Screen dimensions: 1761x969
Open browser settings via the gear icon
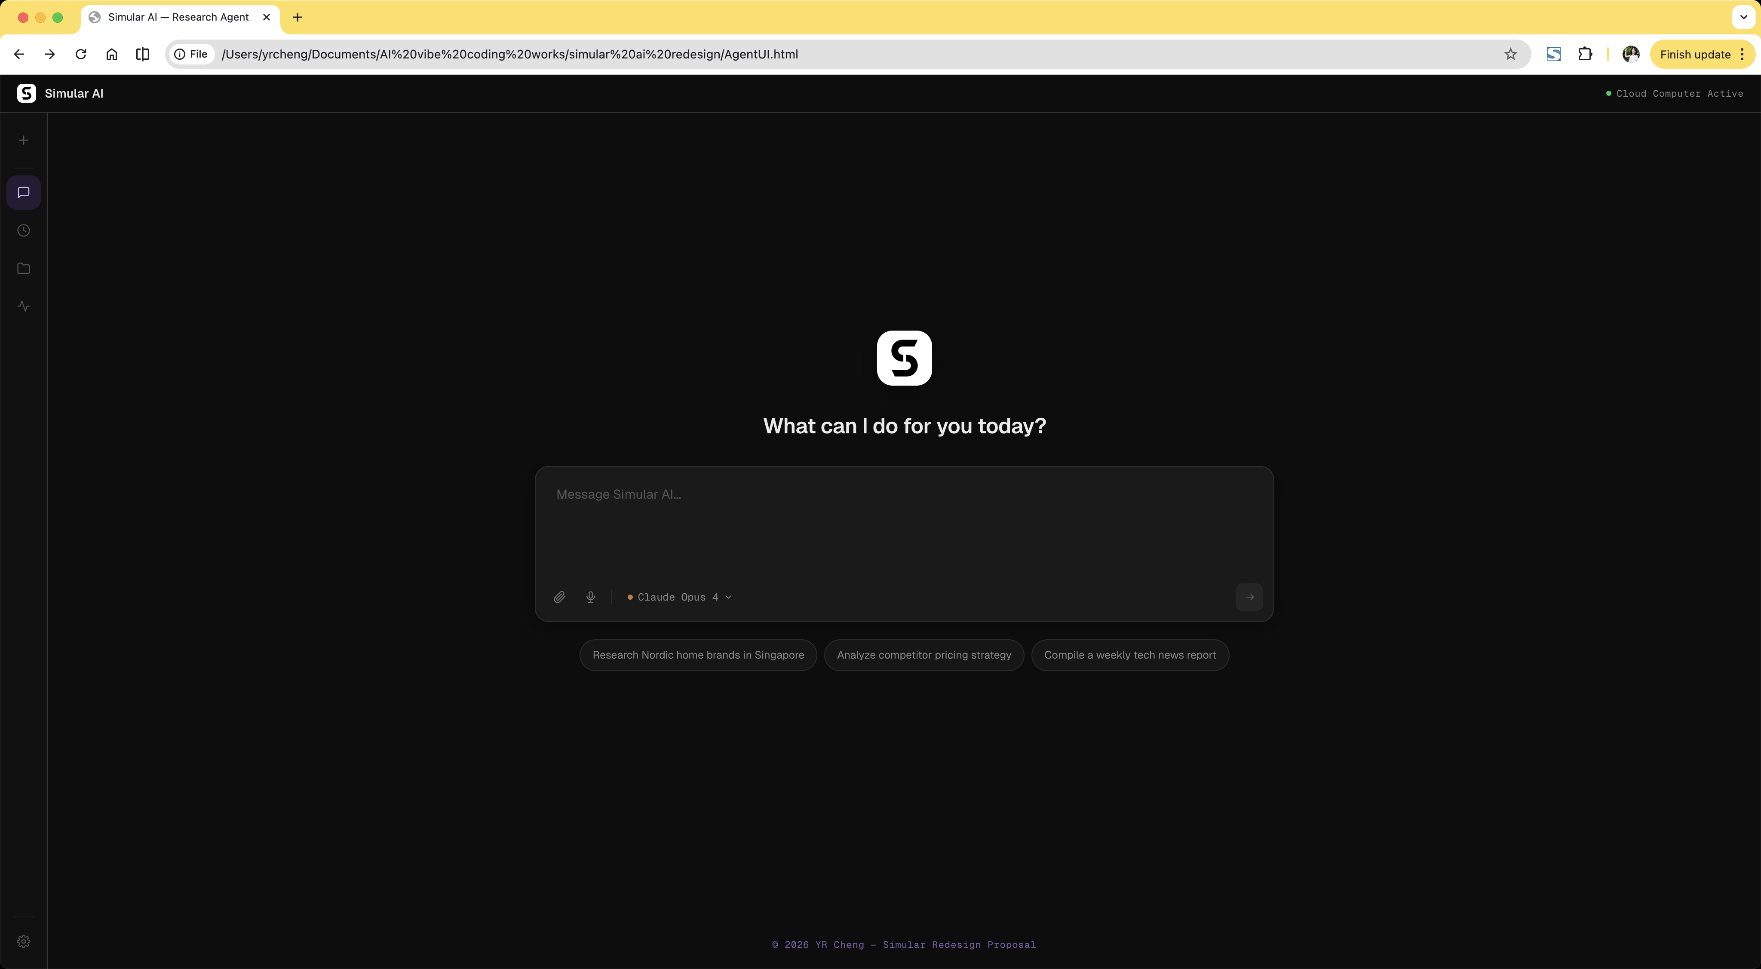click(23, 941)
